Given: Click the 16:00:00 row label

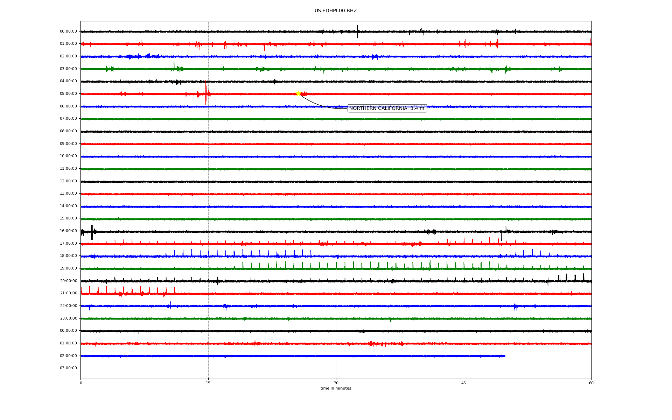Looking at the screenshot, I should (68, 231).
